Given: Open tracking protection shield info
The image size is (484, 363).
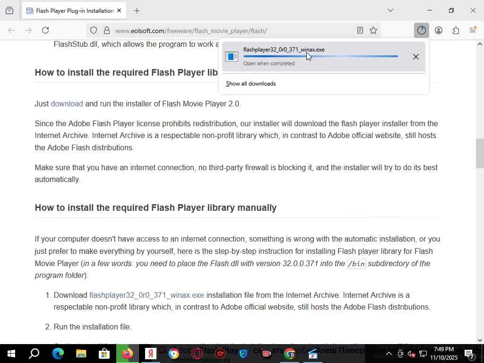Looking at the screenshot, I should pyautogui.click(x=94, y=30).
